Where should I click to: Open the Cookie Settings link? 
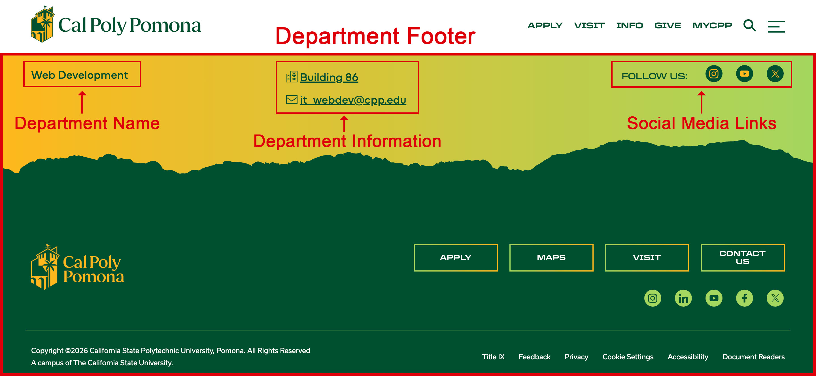(x=628, y=357)
